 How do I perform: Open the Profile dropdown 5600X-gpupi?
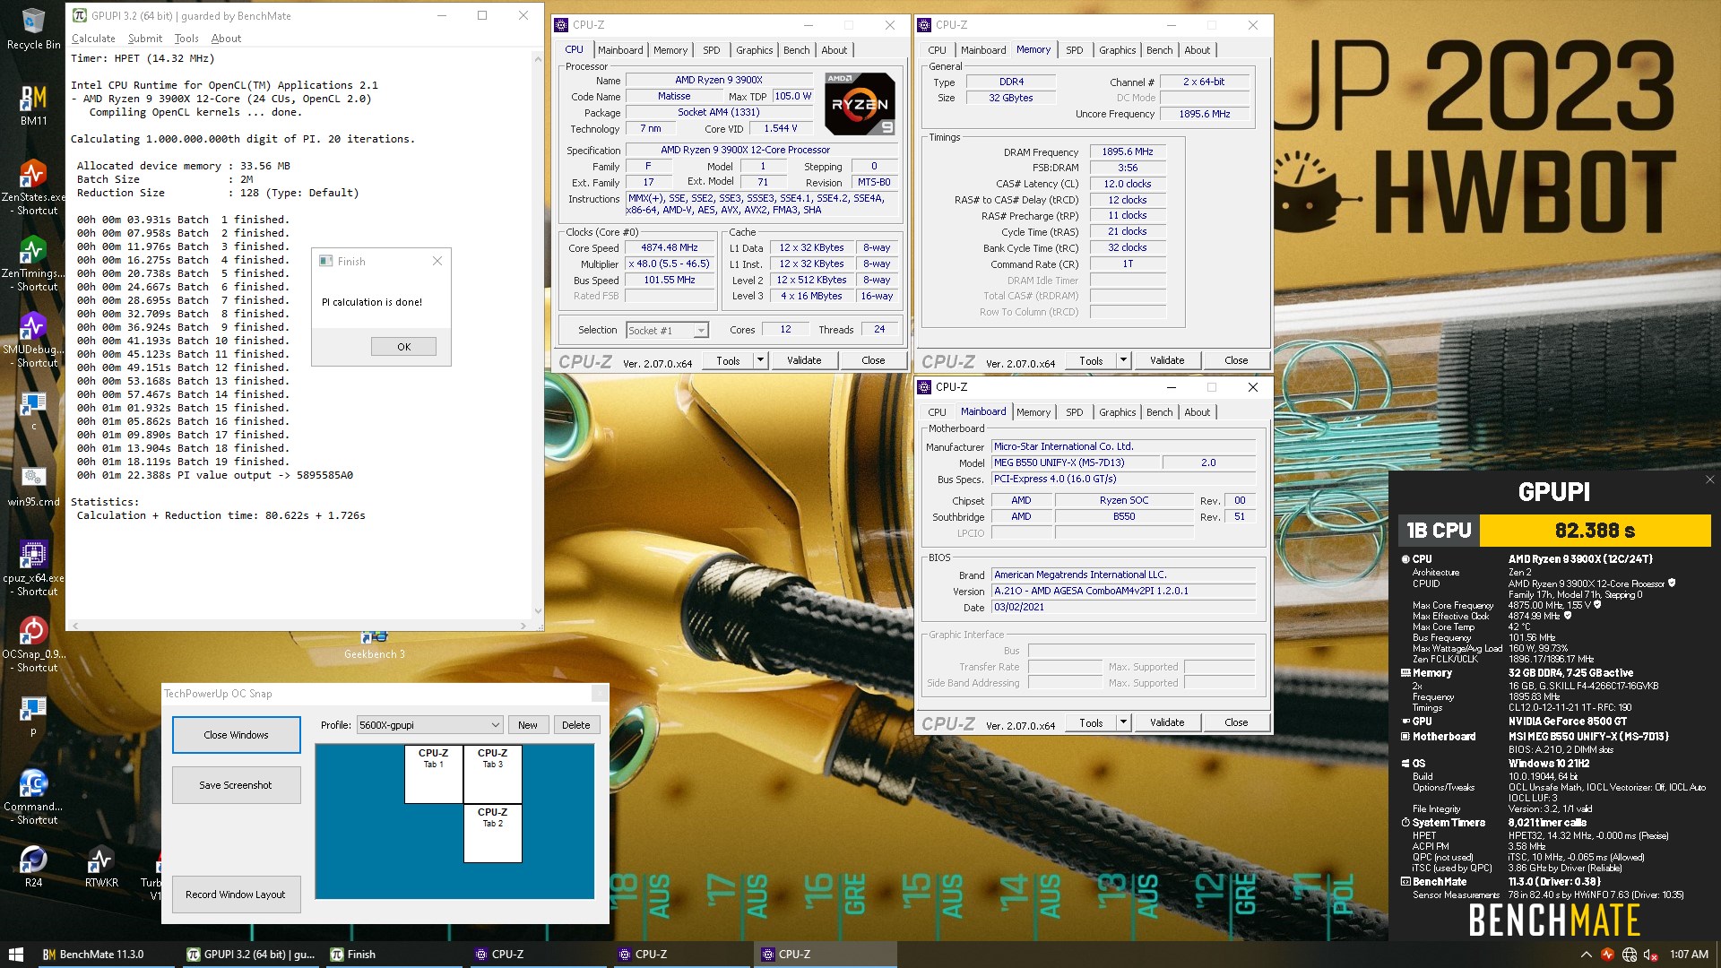coord(429,725)
